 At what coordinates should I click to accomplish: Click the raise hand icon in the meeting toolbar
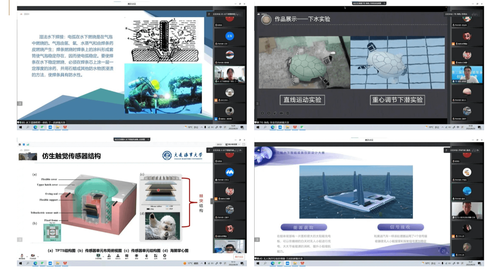tap(146, 256)
